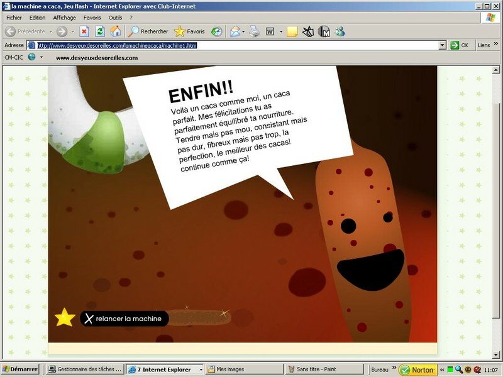Click the Forward navigation arrow
This screenshot has width=503, height=377.
[62, 31]
